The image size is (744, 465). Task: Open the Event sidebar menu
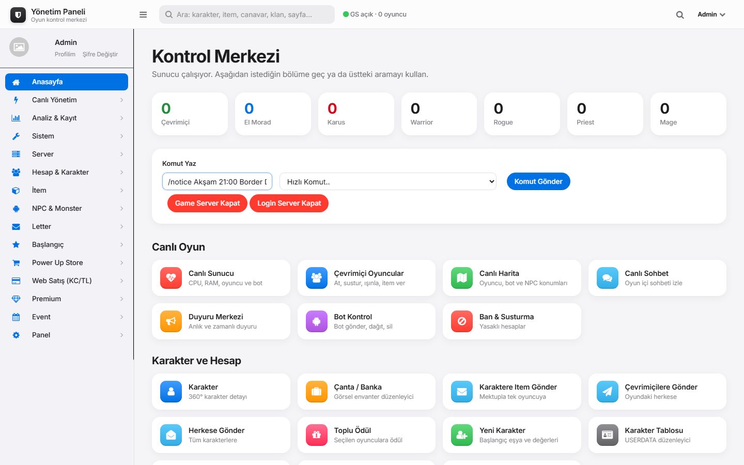click(67, 317)
